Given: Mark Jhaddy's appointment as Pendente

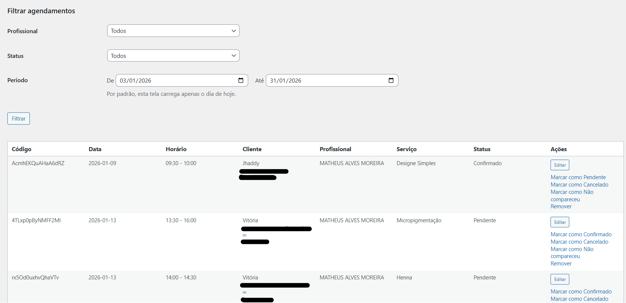Looking at the screenshot, I should click(578, 177).
